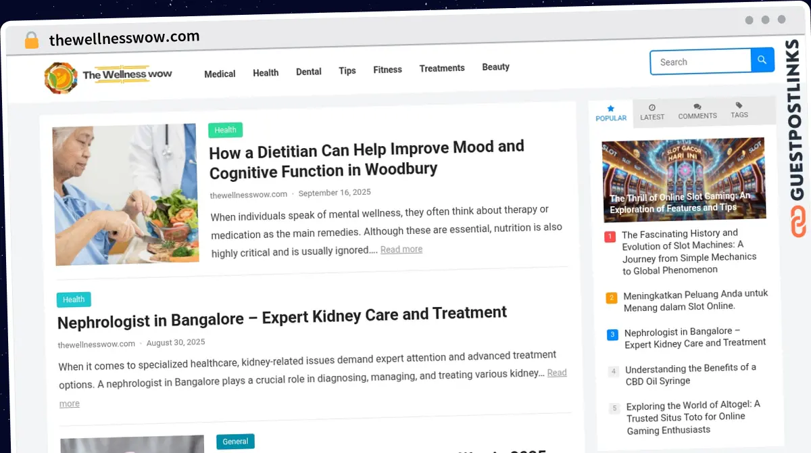
Task: Open Fascinating History of Slot Machines link
Action: tap(689, 252)
